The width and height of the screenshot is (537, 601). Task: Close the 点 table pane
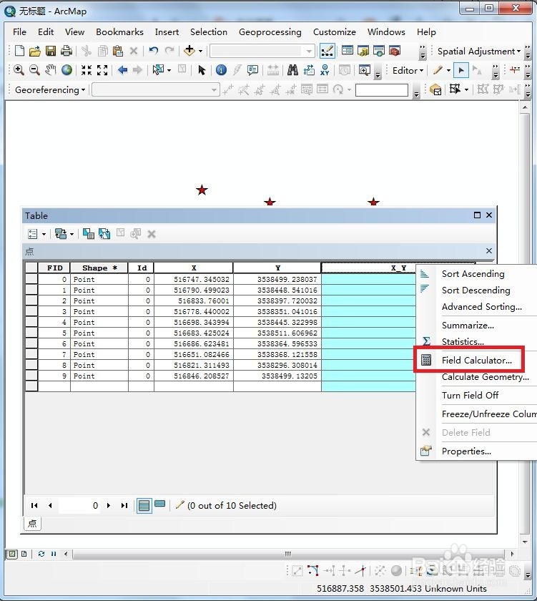pos(489,250)
